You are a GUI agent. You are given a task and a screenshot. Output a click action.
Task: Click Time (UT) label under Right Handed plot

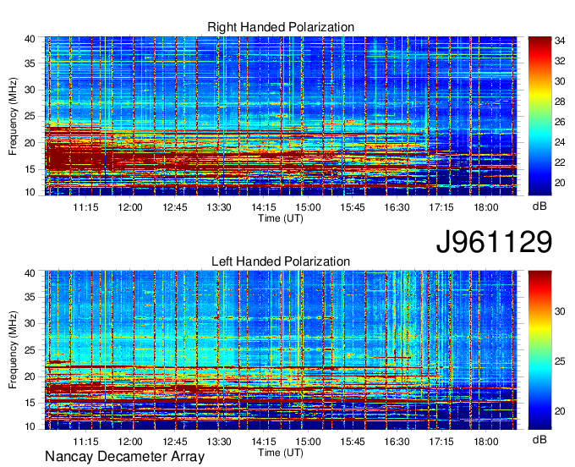click(x=281, y=218)
